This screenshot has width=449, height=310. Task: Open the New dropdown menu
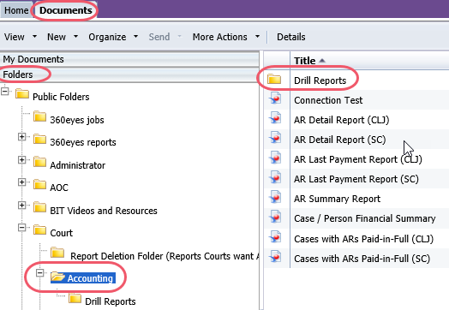point(63,37)
